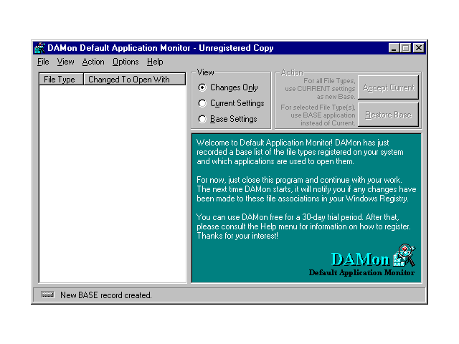Screen dimensions: 459x344
Task: Click the DAMon icon in the title bar
Action: point(40,48)
